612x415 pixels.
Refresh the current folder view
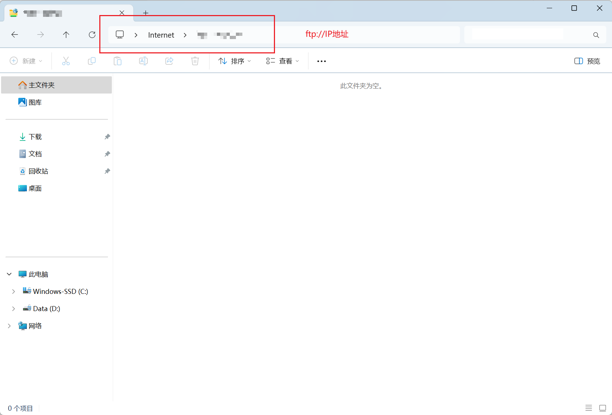point(92,35)
